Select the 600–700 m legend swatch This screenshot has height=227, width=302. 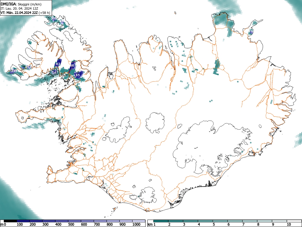tap(88, 221)
